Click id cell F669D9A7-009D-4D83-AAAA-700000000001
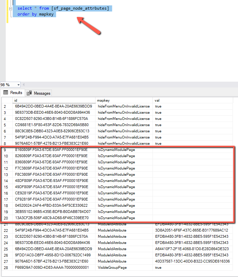This screenshot has height=277, width=238. (54, 267)
